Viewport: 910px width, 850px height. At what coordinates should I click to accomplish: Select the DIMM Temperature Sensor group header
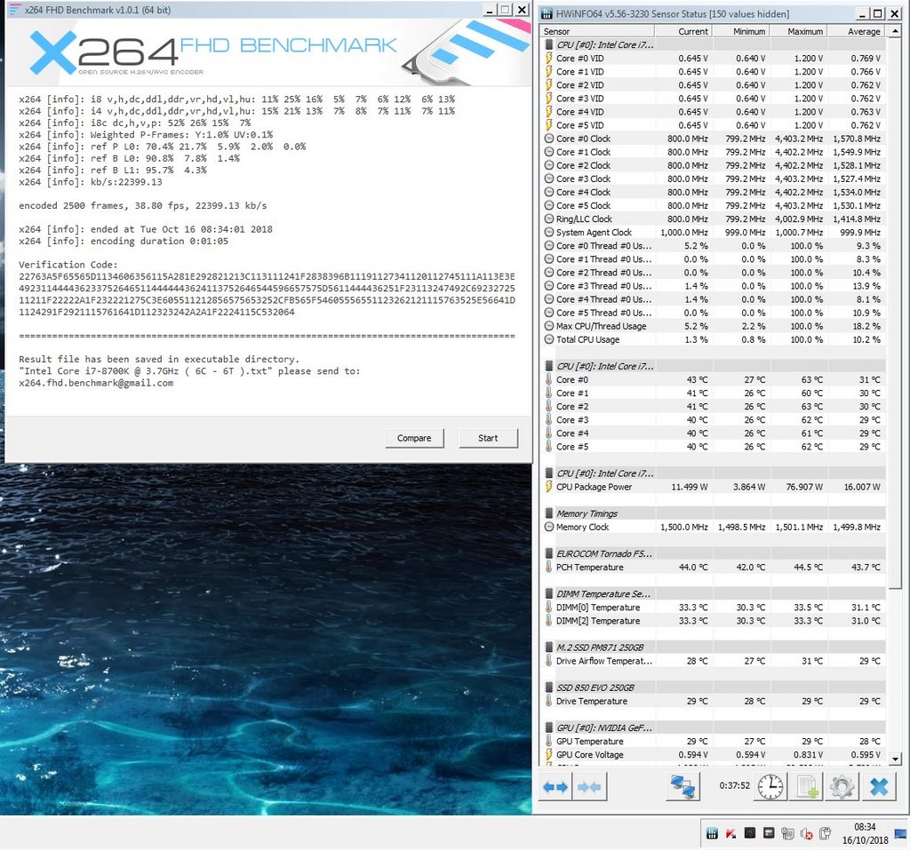pyautogui.click(x=714, y=593)
